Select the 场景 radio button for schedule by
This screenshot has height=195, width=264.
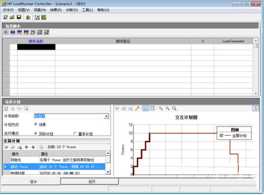coord(36,124)
